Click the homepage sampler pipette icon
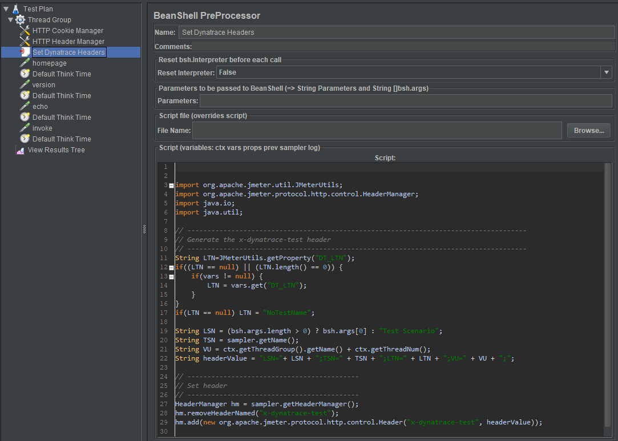This screenshot has height=441, width=618. pos(25,63)
